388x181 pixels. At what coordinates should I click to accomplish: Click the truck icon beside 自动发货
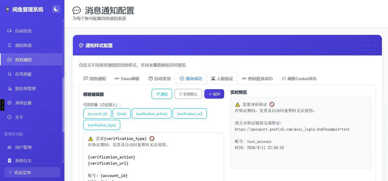(x=10, y=31)
